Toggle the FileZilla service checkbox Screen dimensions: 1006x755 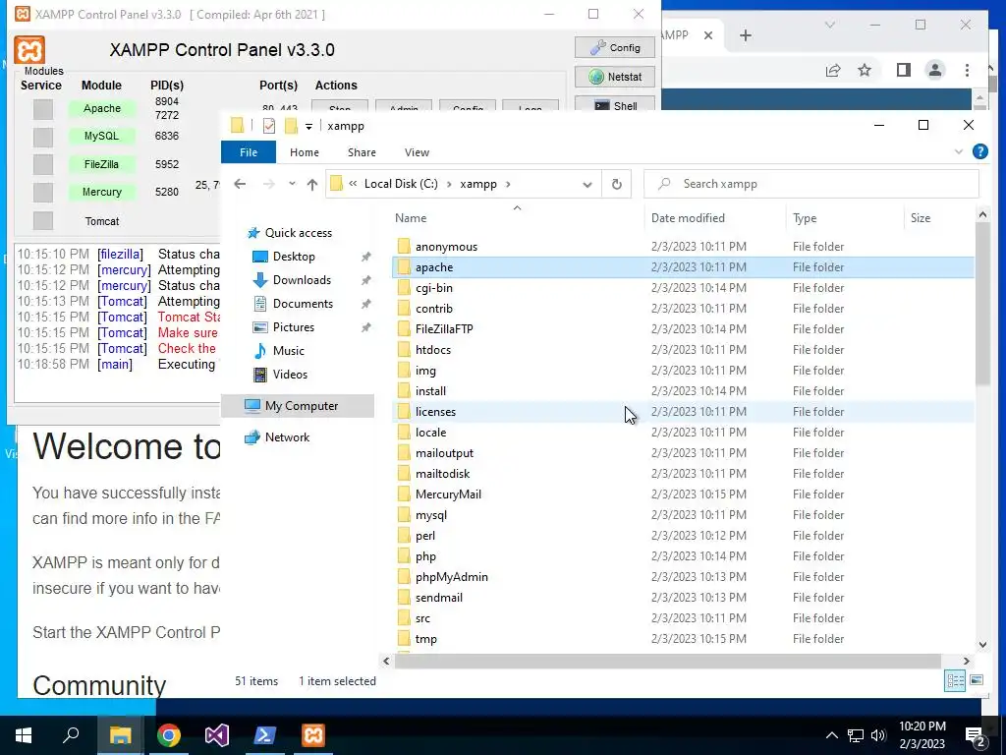point(43,164)
